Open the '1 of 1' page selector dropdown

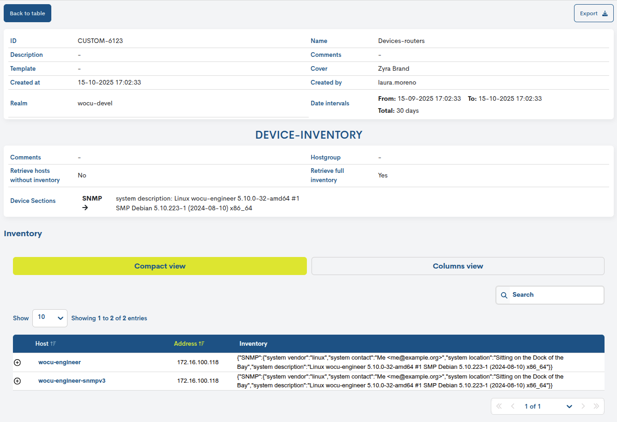point(569,406)
